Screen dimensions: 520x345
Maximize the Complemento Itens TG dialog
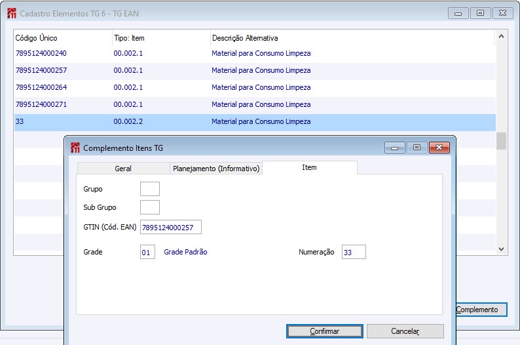(417, 148)
